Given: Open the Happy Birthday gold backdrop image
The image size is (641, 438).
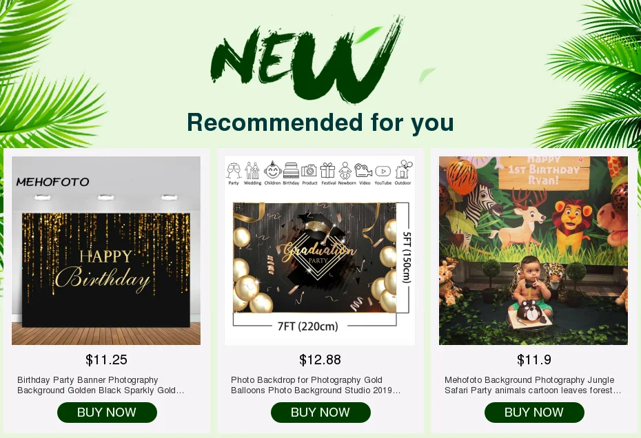Looking at the screenshot, I should click(x=106, y=251).
